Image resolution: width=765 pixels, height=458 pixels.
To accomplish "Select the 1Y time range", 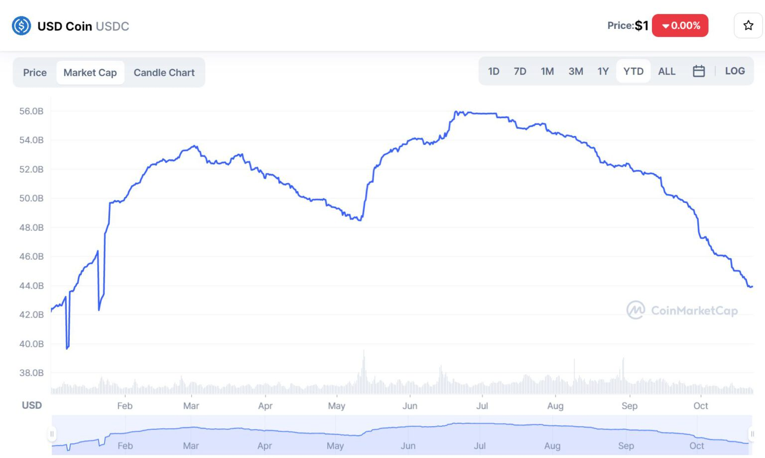I will point(603,71).
